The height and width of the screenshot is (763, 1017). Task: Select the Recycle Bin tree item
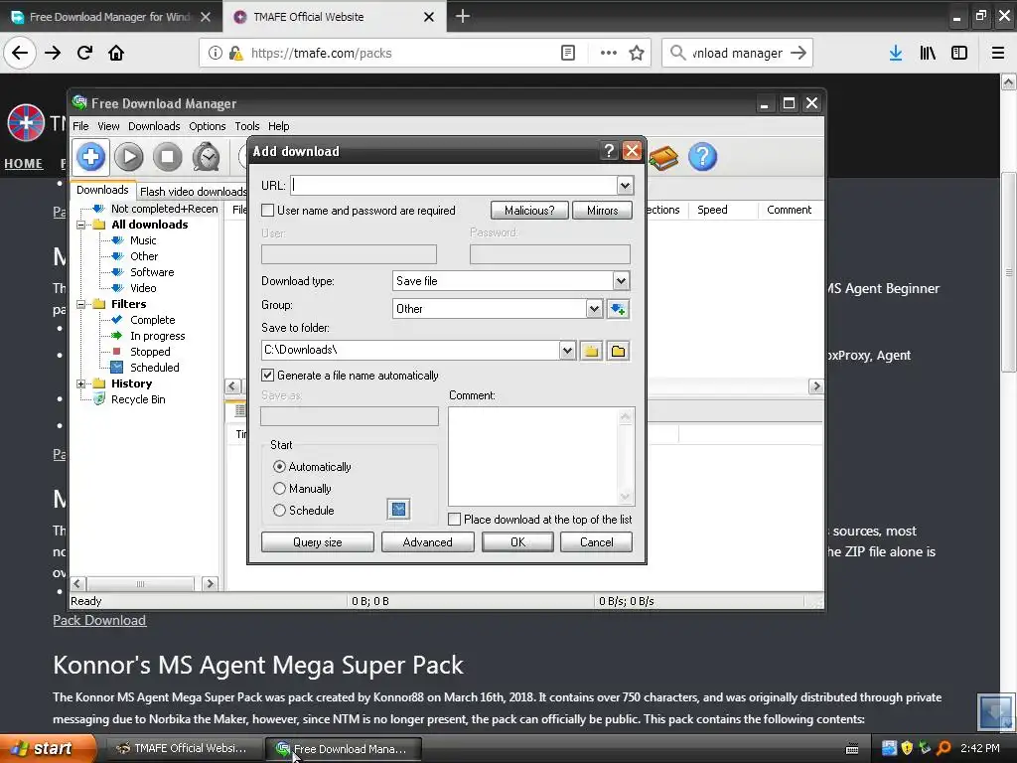tap(137, 399)
